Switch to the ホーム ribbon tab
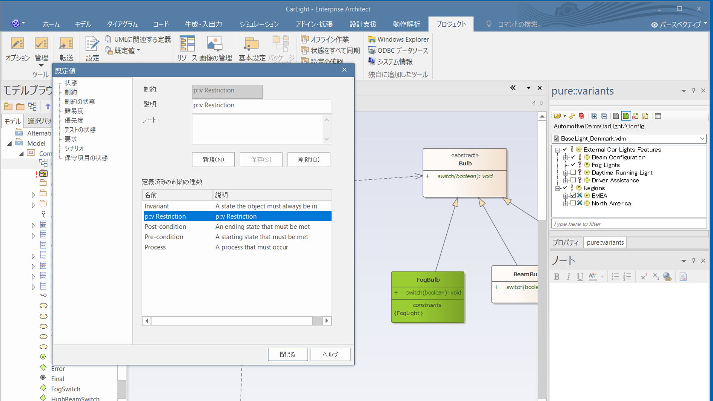The width and height of the screenshot is (713, 401). [x=51, y=24]
